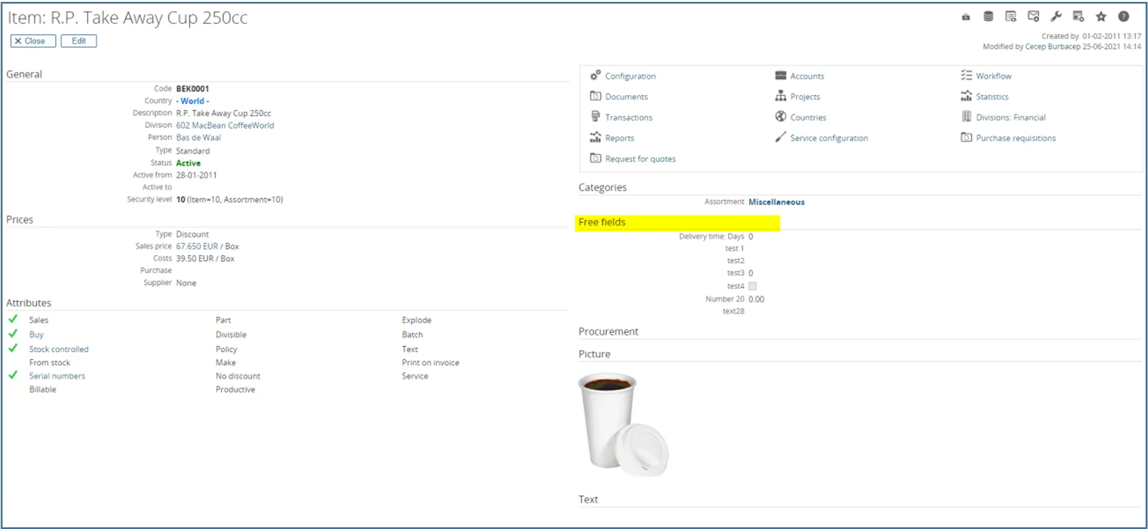Click the Serial numbers attribute checkmark
1148x529 pixels.
click(13, 375)
